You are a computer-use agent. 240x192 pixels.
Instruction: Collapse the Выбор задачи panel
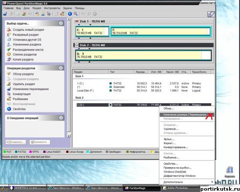pyautogui.click(x=61, y=23)
